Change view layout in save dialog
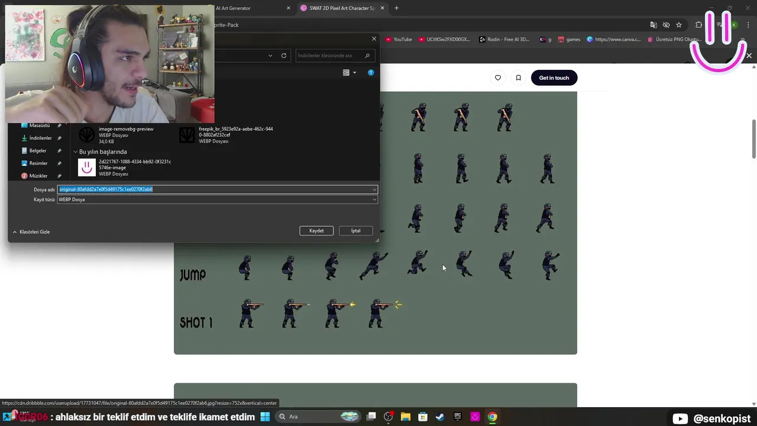This screenshot has width=757, height=426. coord(346,73)
